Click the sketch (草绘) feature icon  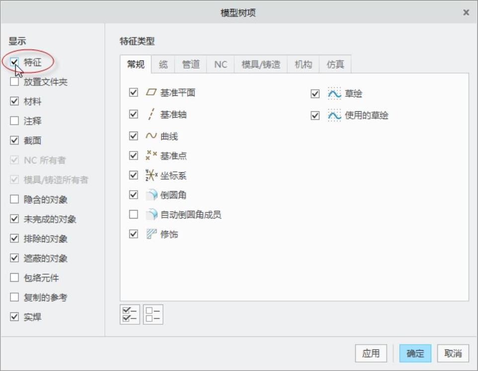pos(334,93)
